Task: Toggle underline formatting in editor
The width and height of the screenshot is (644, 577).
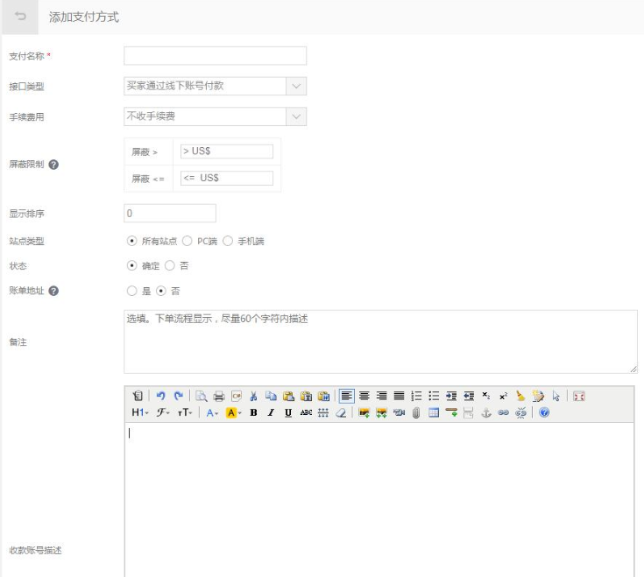Action: pyautogui.click(x=288, y=412)
